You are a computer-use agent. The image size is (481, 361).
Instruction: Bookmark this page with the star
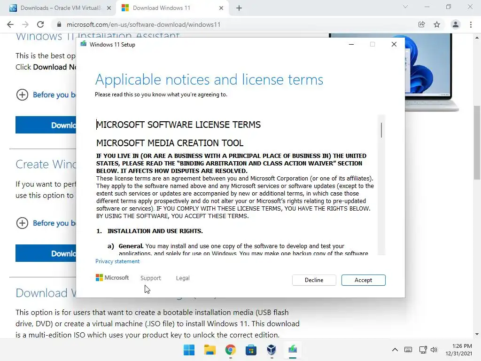[437, 24]
